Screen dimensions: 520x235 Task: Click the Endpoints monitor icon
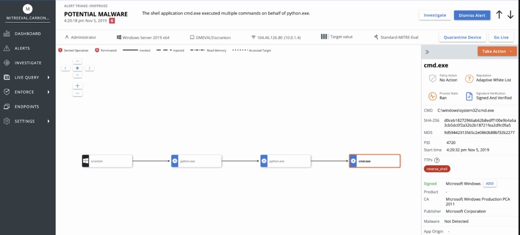(7, 107)
